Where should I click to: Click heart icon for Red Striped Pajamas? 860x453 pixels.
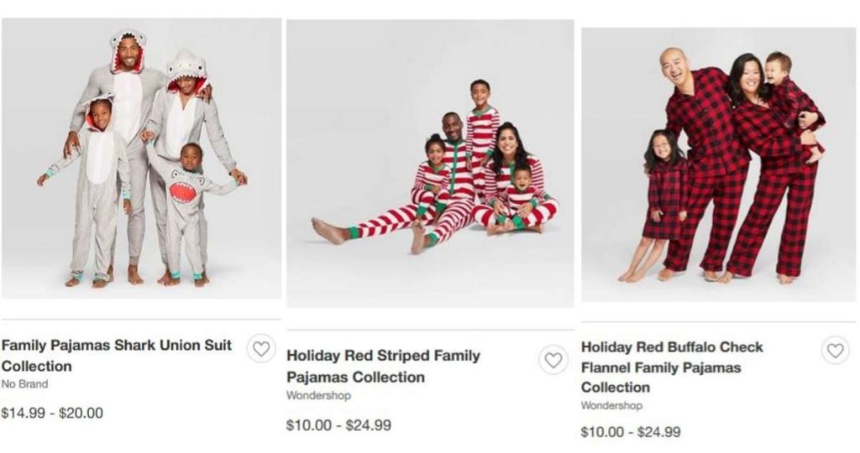(553, 360)
